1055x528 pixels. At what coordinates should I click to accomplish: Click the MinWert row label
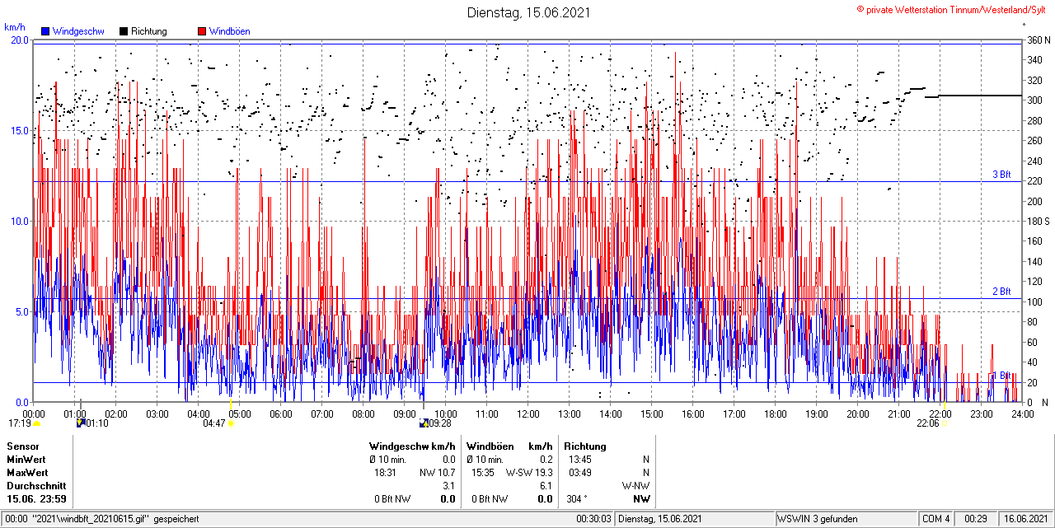pyautogui.click(x=26, y=460)
